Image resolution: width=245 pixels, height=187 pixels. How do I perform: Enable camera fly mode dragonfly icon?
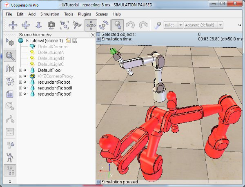click(77, 25)
